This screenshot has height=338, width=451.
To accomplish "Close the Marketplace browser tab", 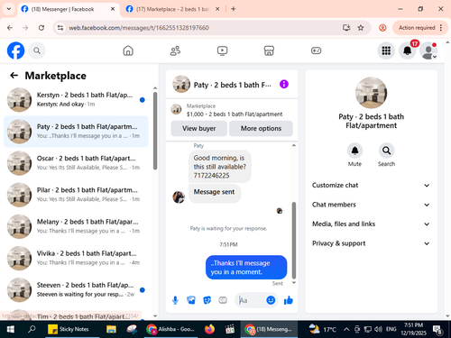I will point(217,9).
